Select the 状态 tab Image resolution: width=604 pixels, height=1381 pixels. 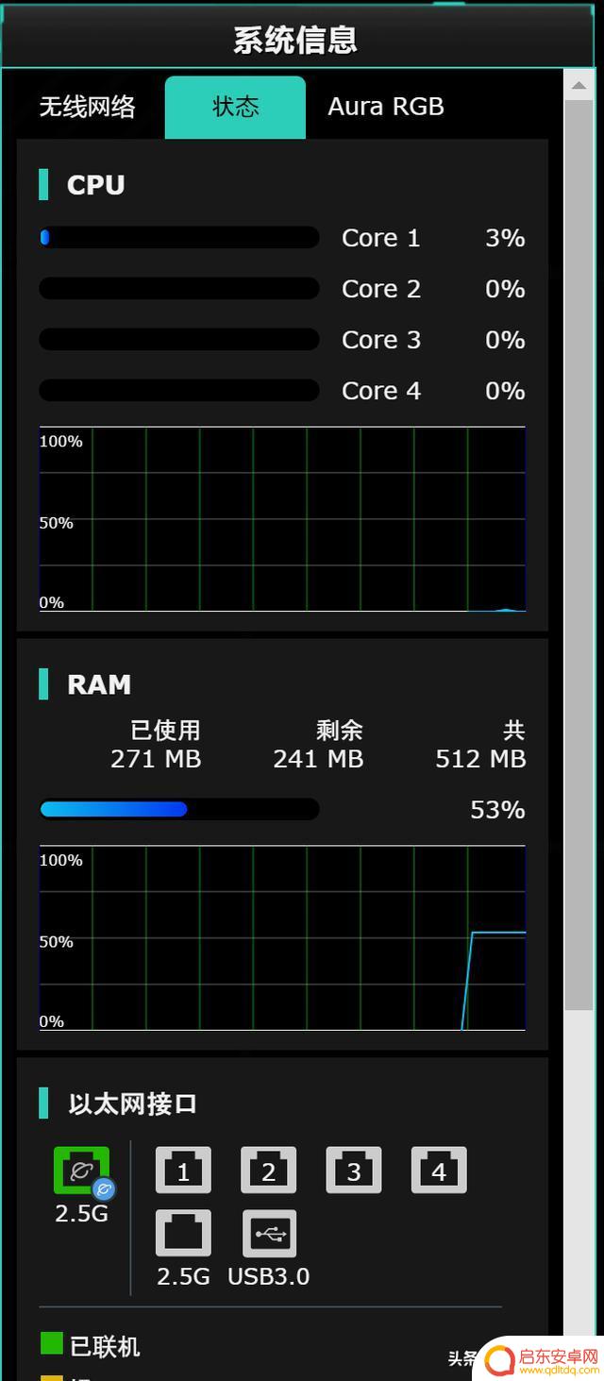235,108
